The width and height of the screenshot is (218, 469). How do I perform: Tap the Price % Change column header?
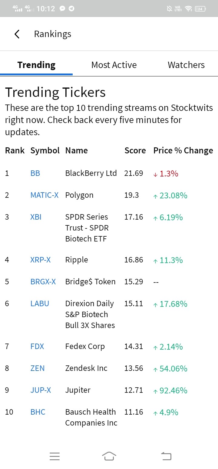[183, 151]
